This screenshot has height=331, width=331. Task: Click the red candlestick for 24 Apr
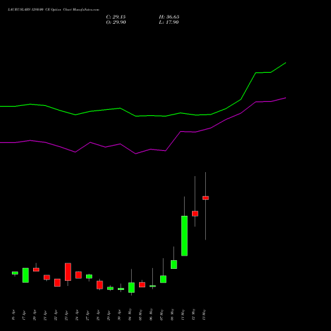(x=79, y=275)
